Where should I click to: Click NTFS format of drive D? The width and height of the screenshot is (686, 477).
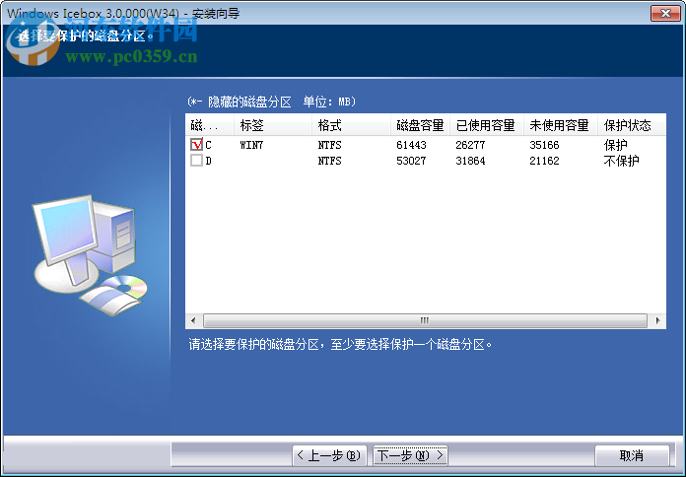pos(329,161)
